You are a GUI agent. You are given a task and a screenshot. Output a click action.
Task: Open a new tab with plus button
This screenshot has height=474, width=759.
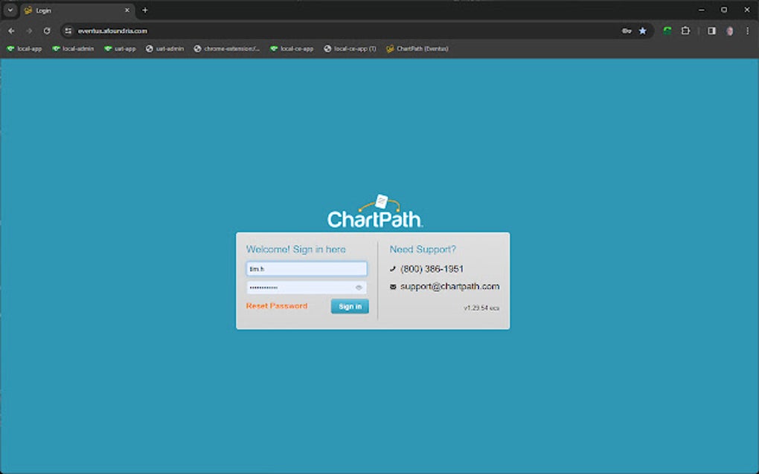pos(145,10)
